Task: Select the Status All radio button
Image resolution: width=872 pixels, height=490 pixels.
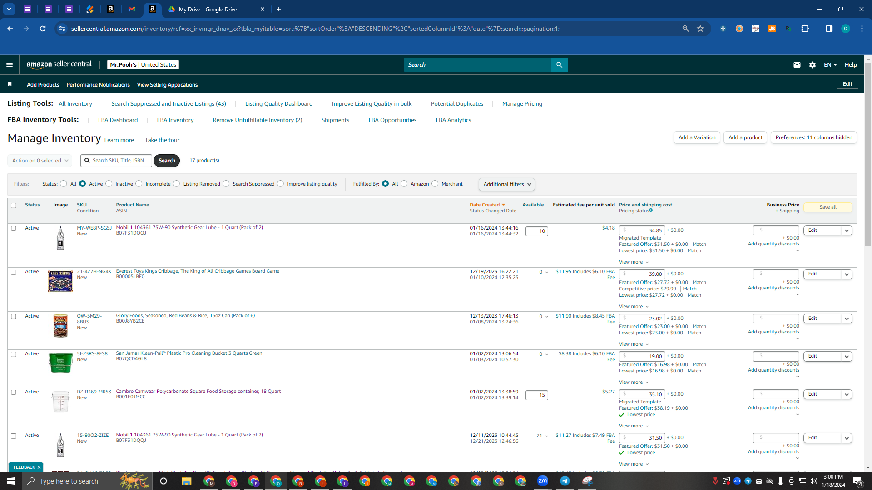Action: coord(64,184)
